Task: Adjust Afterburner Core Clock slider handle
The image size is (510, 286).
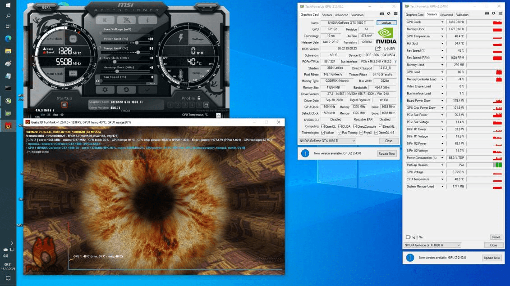Action: [115, 62]
